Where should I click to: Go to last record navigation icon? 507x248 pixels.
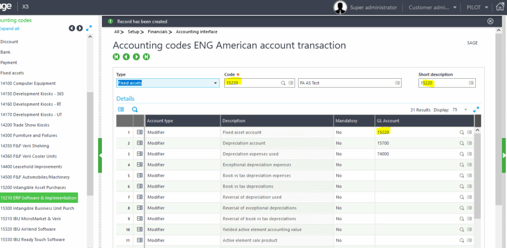click(x=147, y=57)
